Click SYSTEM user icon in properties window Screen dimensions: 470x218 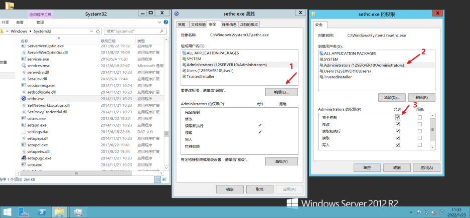184,59
